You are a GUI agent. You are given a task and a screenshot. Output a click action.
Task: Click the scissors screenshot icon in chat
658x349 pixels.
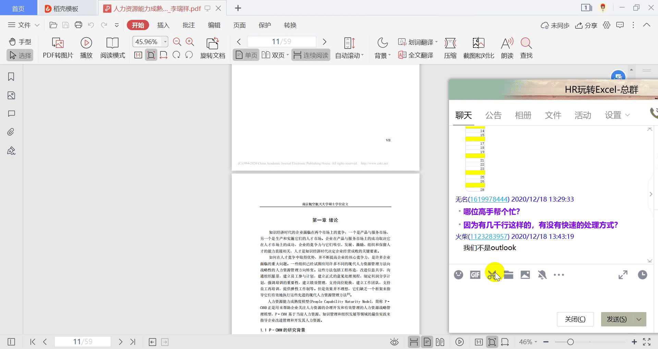point(492,275)
